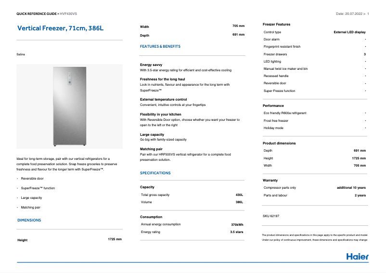Viewport: 386px width, 273px height.
Task: Select the Annual energy consumption label
Action: tap(161, 224)
